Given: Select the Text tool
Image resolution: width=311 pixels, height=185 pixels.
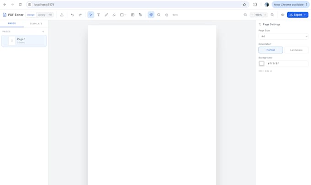Looking at the screenshot, I should tap(98, 15).
